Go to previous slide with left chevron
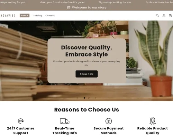 78,98
